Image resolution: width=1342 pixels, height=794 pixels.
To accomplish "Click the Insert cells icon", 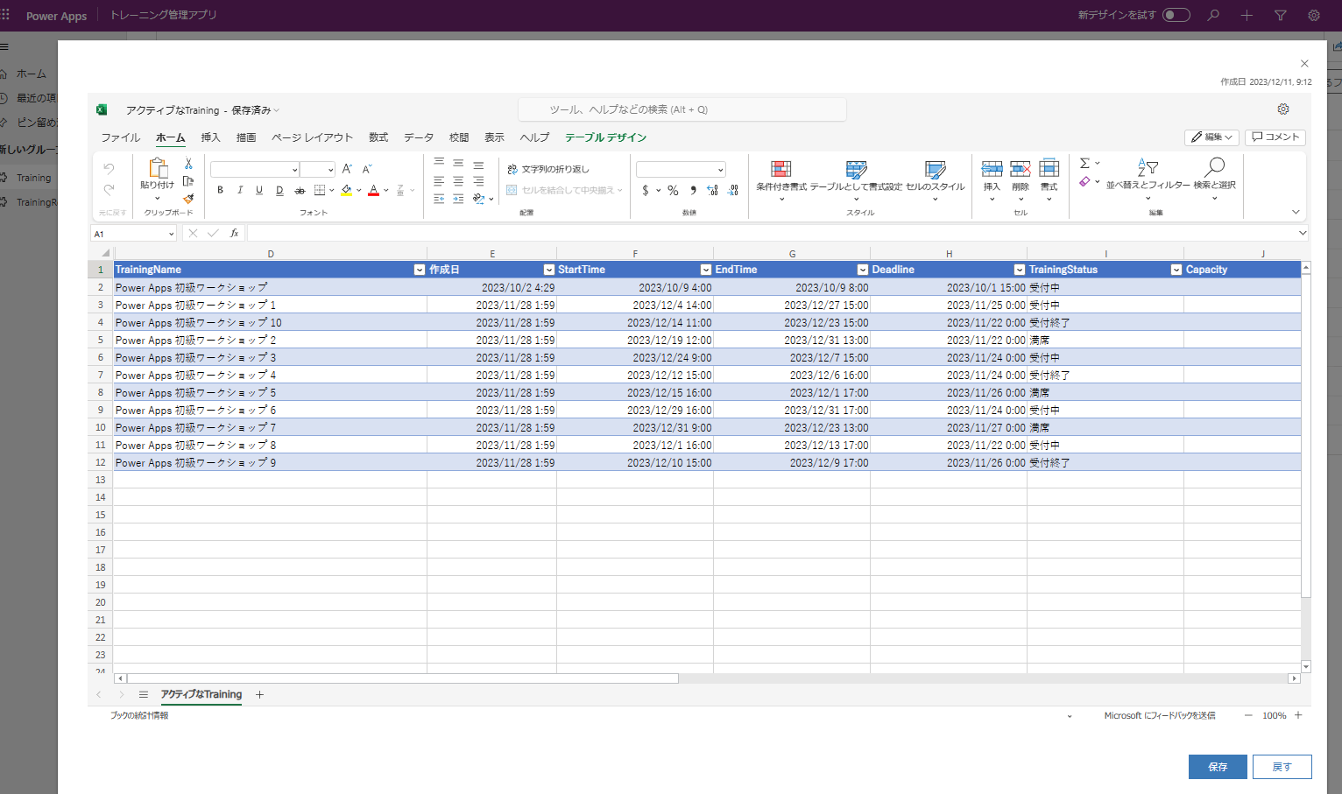I will pyautogui.click(x=992, y=168).
